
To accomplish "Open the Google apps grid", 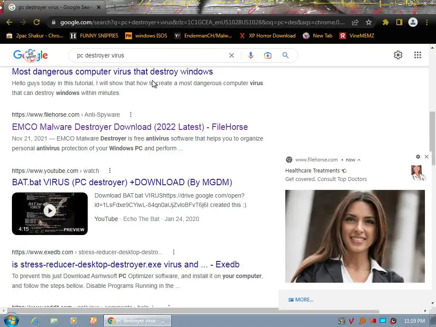I will pyautogui.click(x=418, y=55).
